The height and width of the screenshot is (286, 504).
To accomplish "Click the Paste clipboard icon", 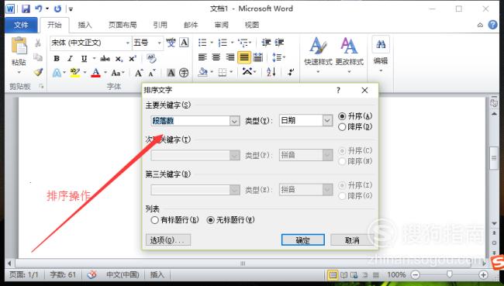I will pyautogui.click(x=19, y=46).
